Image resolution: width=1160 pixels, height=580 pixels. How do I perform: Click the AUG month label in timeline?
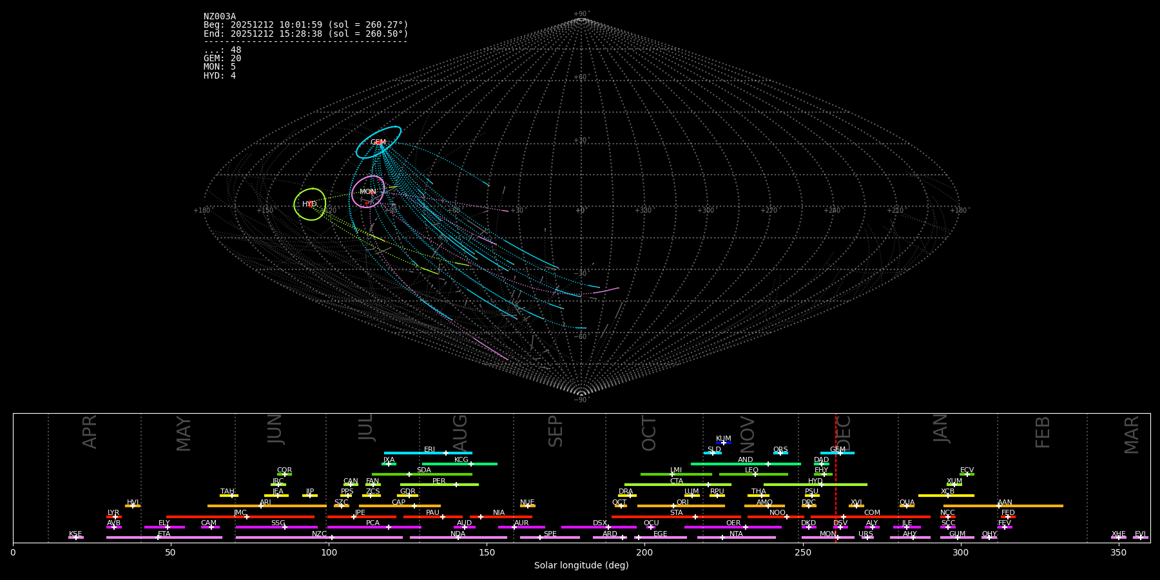click(460, 430)
